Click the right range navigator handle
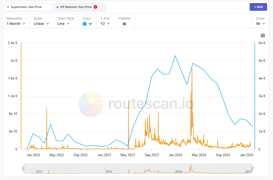 click(x=252, y=168)
